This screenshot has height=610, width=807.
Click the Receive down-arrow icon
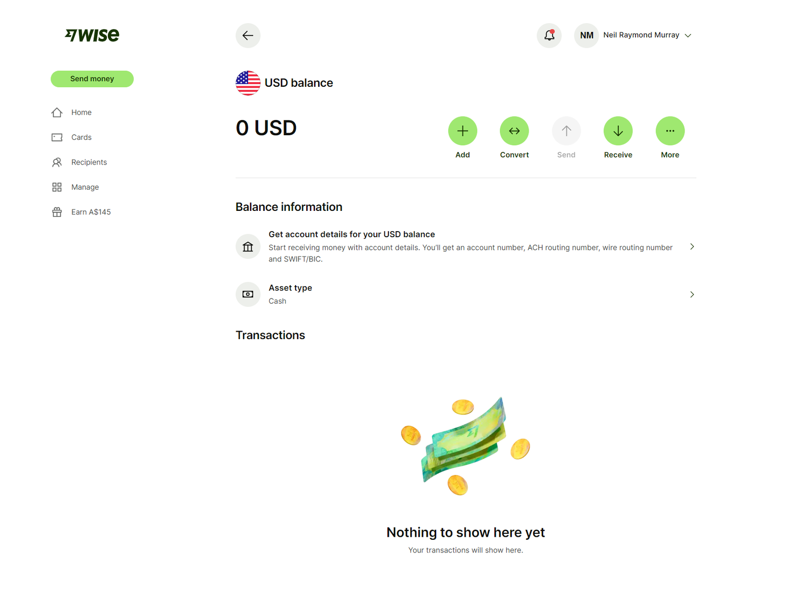pos(618,131)
